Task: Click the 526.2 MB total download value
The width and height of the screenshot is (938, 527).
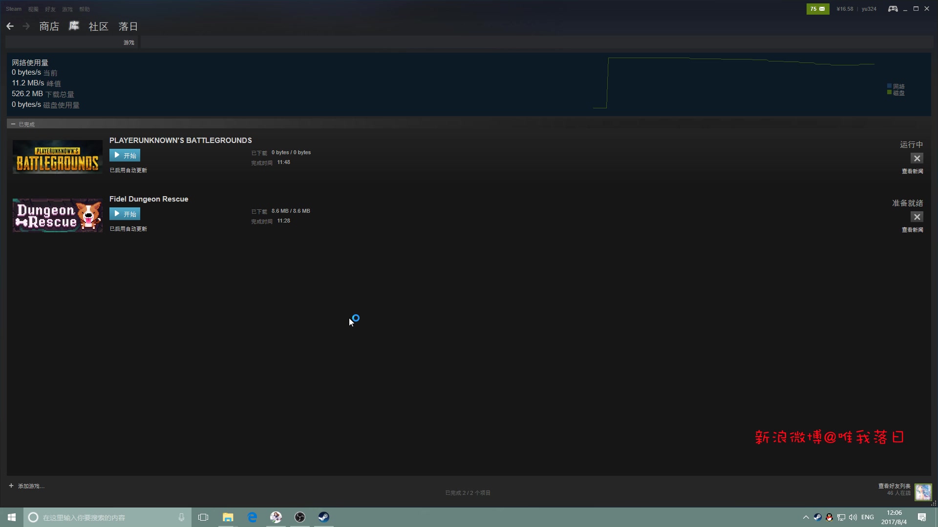Action: 27,94
